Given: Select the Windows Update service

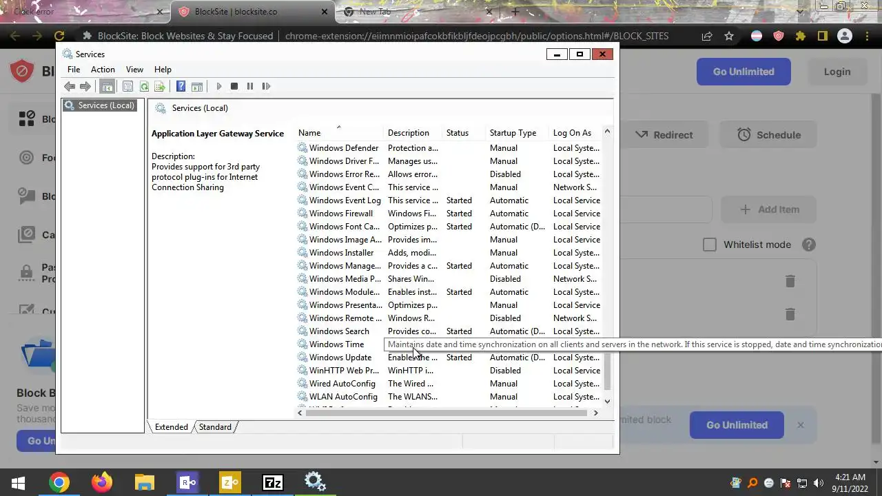Looking at the screenshot, I should [x=449, y=358].
